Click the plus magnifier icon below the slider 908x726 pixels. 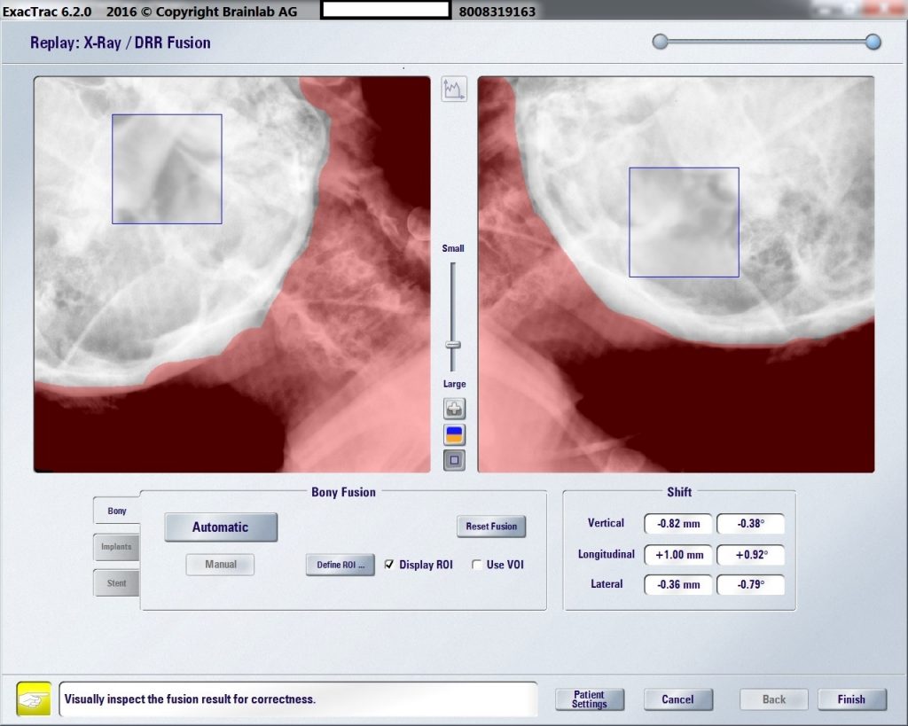pos(454,410)
